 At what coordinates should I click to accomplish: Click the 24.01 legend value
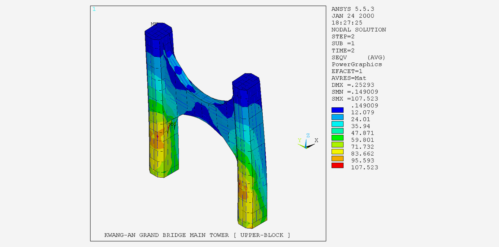(x=361, y=120)
